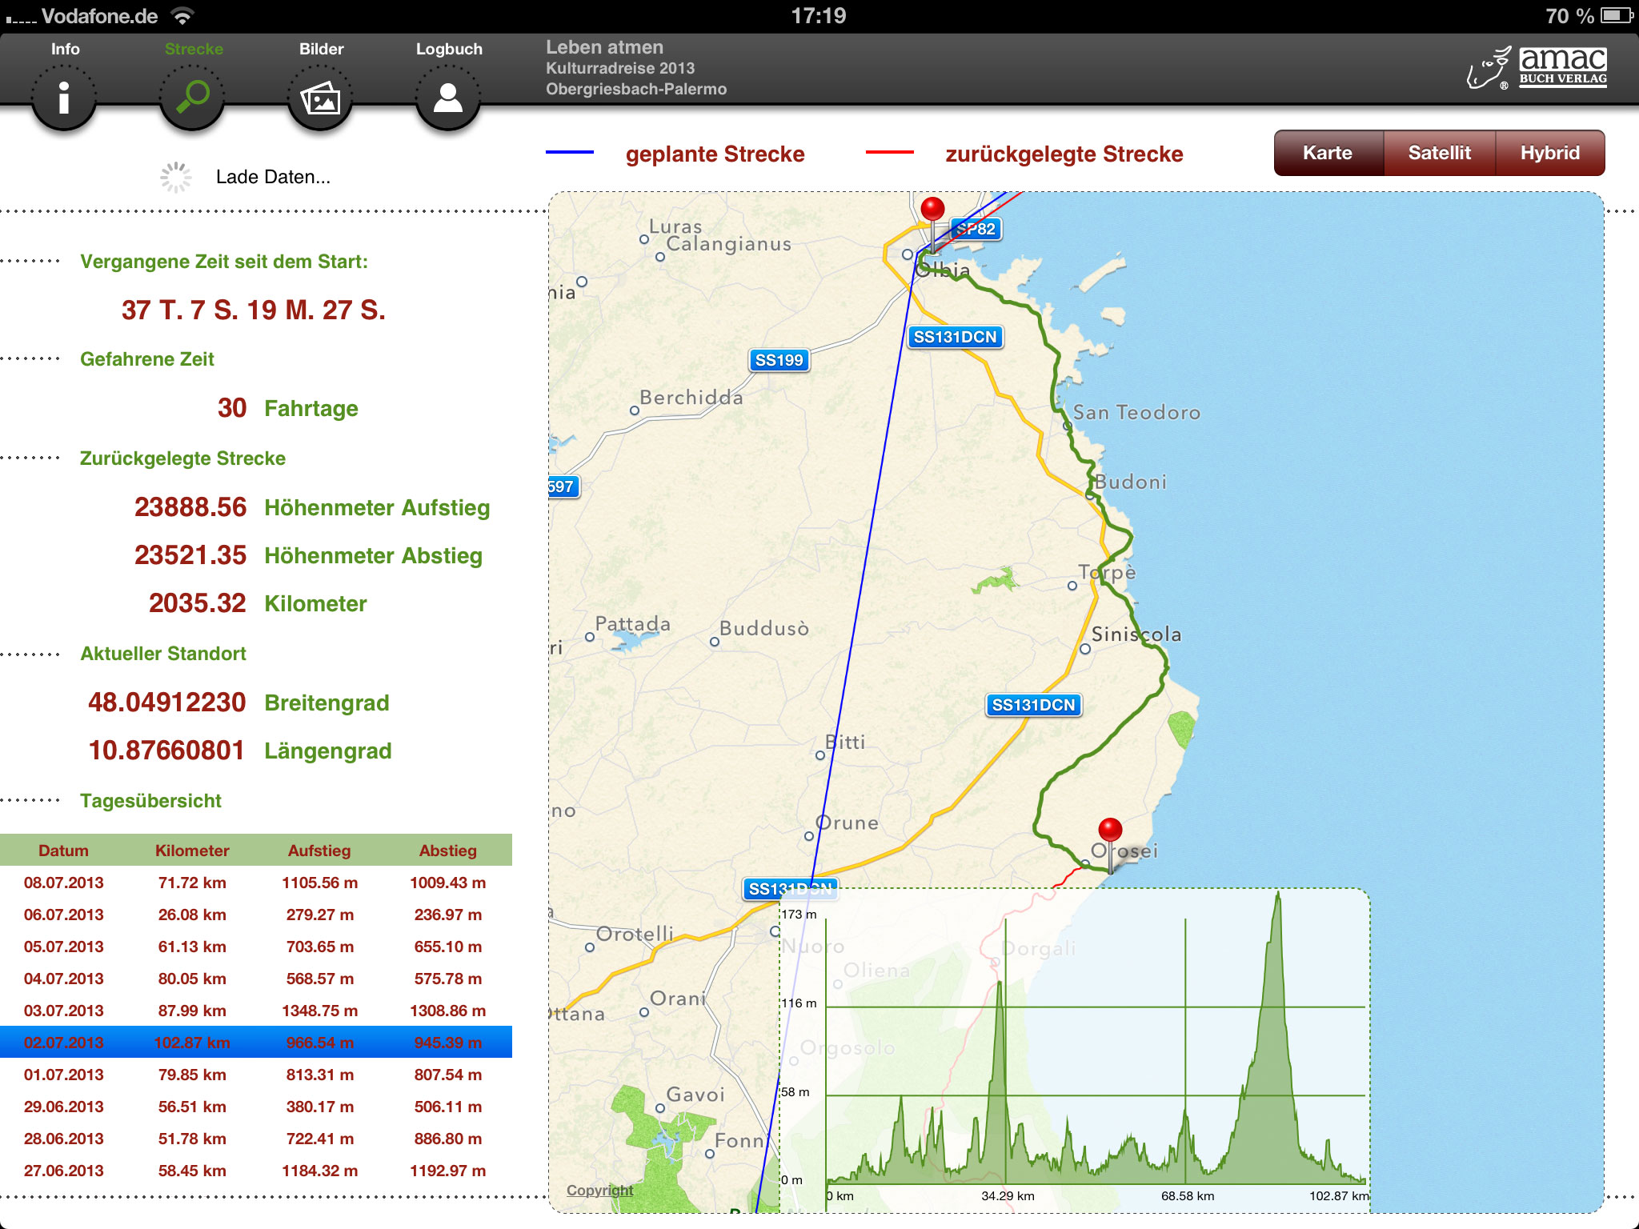Tap the 48.04912230 Breitengrad value
The image size is (1639, 1229).
pos(167,703)
